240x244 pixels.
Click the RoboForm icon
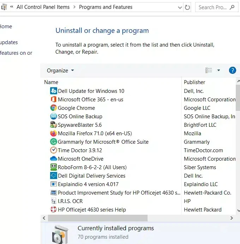coord(54,167)
